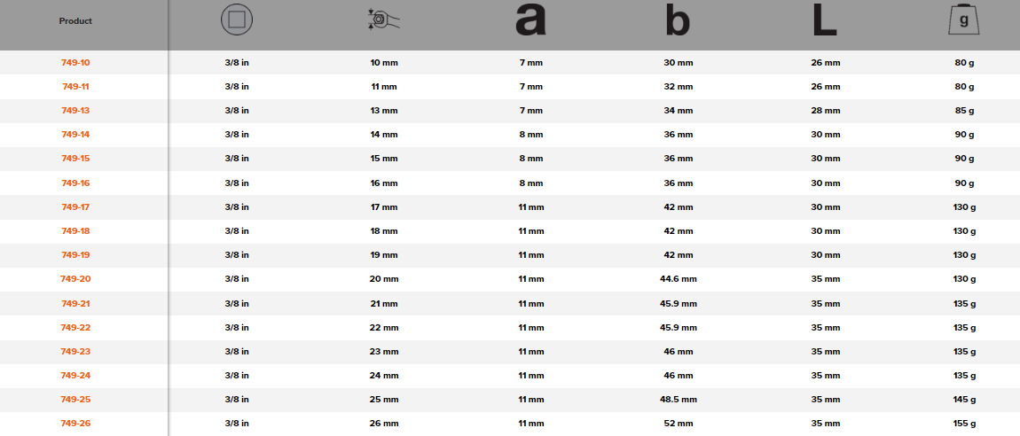Click the wrench opening size header icon

(383, 21)
